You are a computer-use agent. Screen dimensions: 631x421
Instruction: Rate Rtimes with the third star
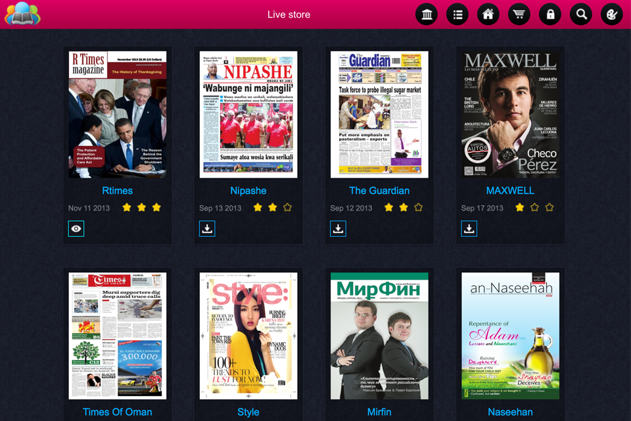point(156,207)
